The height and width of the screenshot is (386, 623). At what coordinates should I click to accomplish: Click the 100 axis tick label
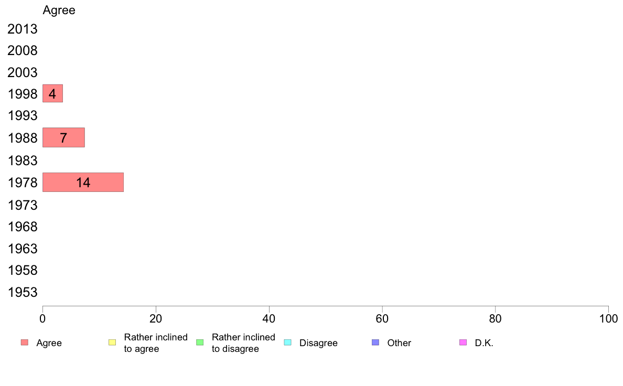(x=608, y=319)
